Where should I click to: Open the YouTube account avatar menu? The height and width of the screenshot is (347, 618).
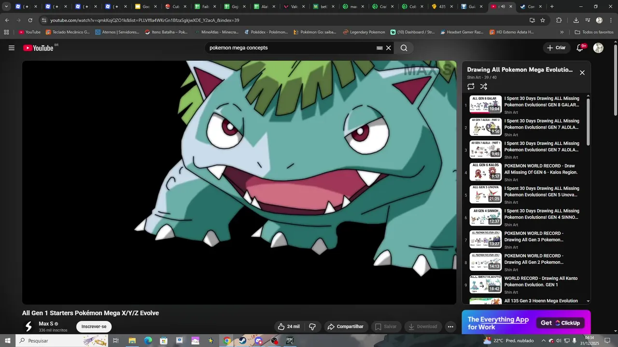click(598, 48)
